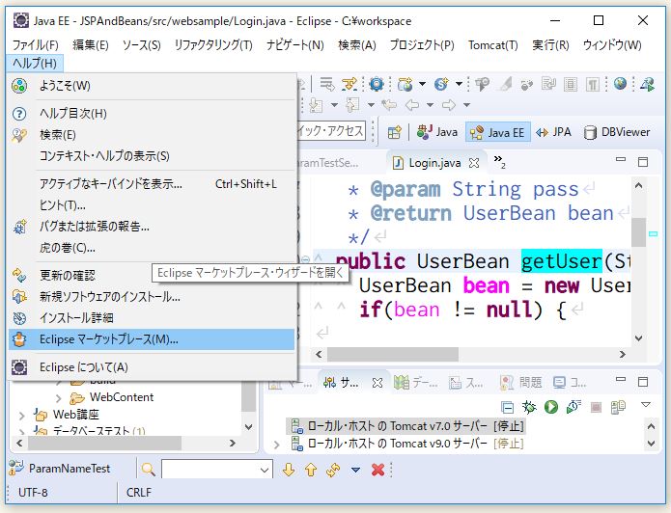Select the デー... data source tab
The width and height of the screenshot is (671, 513).
coord(415,382)
